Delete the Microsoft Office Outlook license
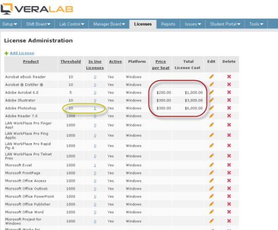The image size is (278, 230). coord(229,188)
